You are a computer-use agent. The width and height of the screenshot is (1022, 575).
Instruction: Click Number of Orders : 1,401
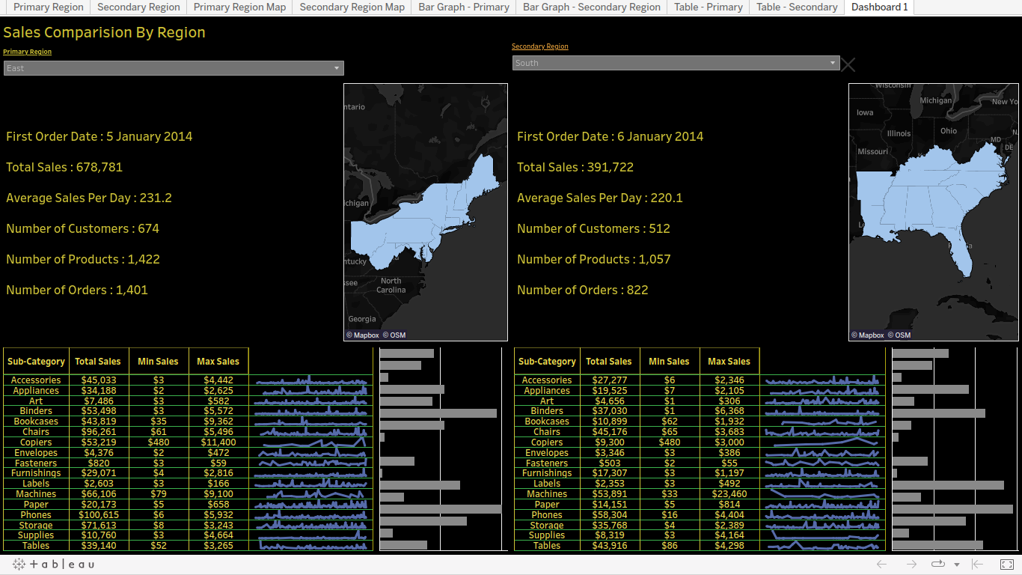point(77,290)
